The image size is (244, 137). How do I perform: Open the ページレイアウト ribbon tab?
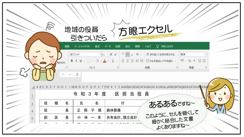click(x=82, y=46)
